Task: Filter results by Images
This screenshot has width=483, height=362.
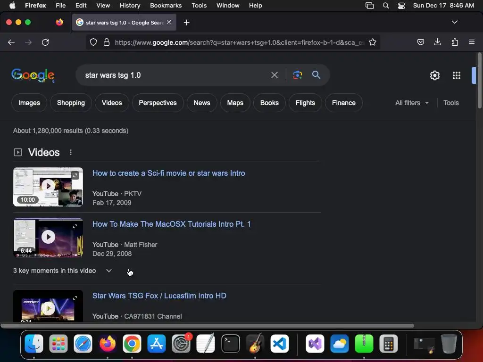Action: tap(29, 103)
